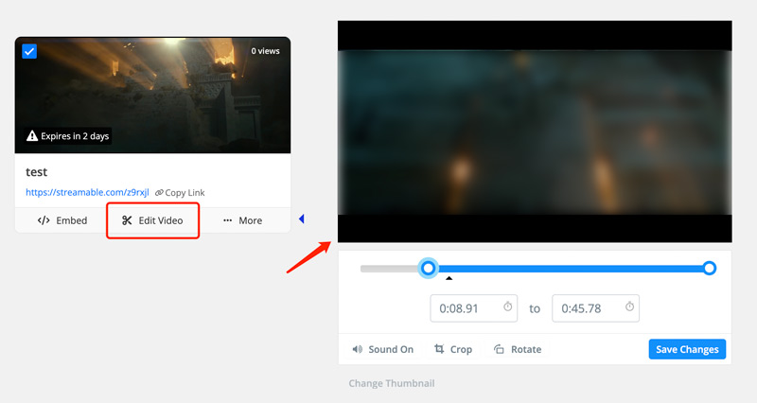Open the More menu

(x=243, y=220)
